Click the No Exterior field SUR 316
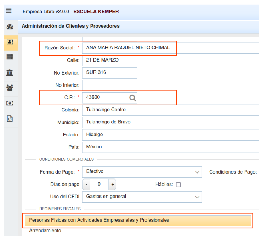263x240 pixels. 109,73
